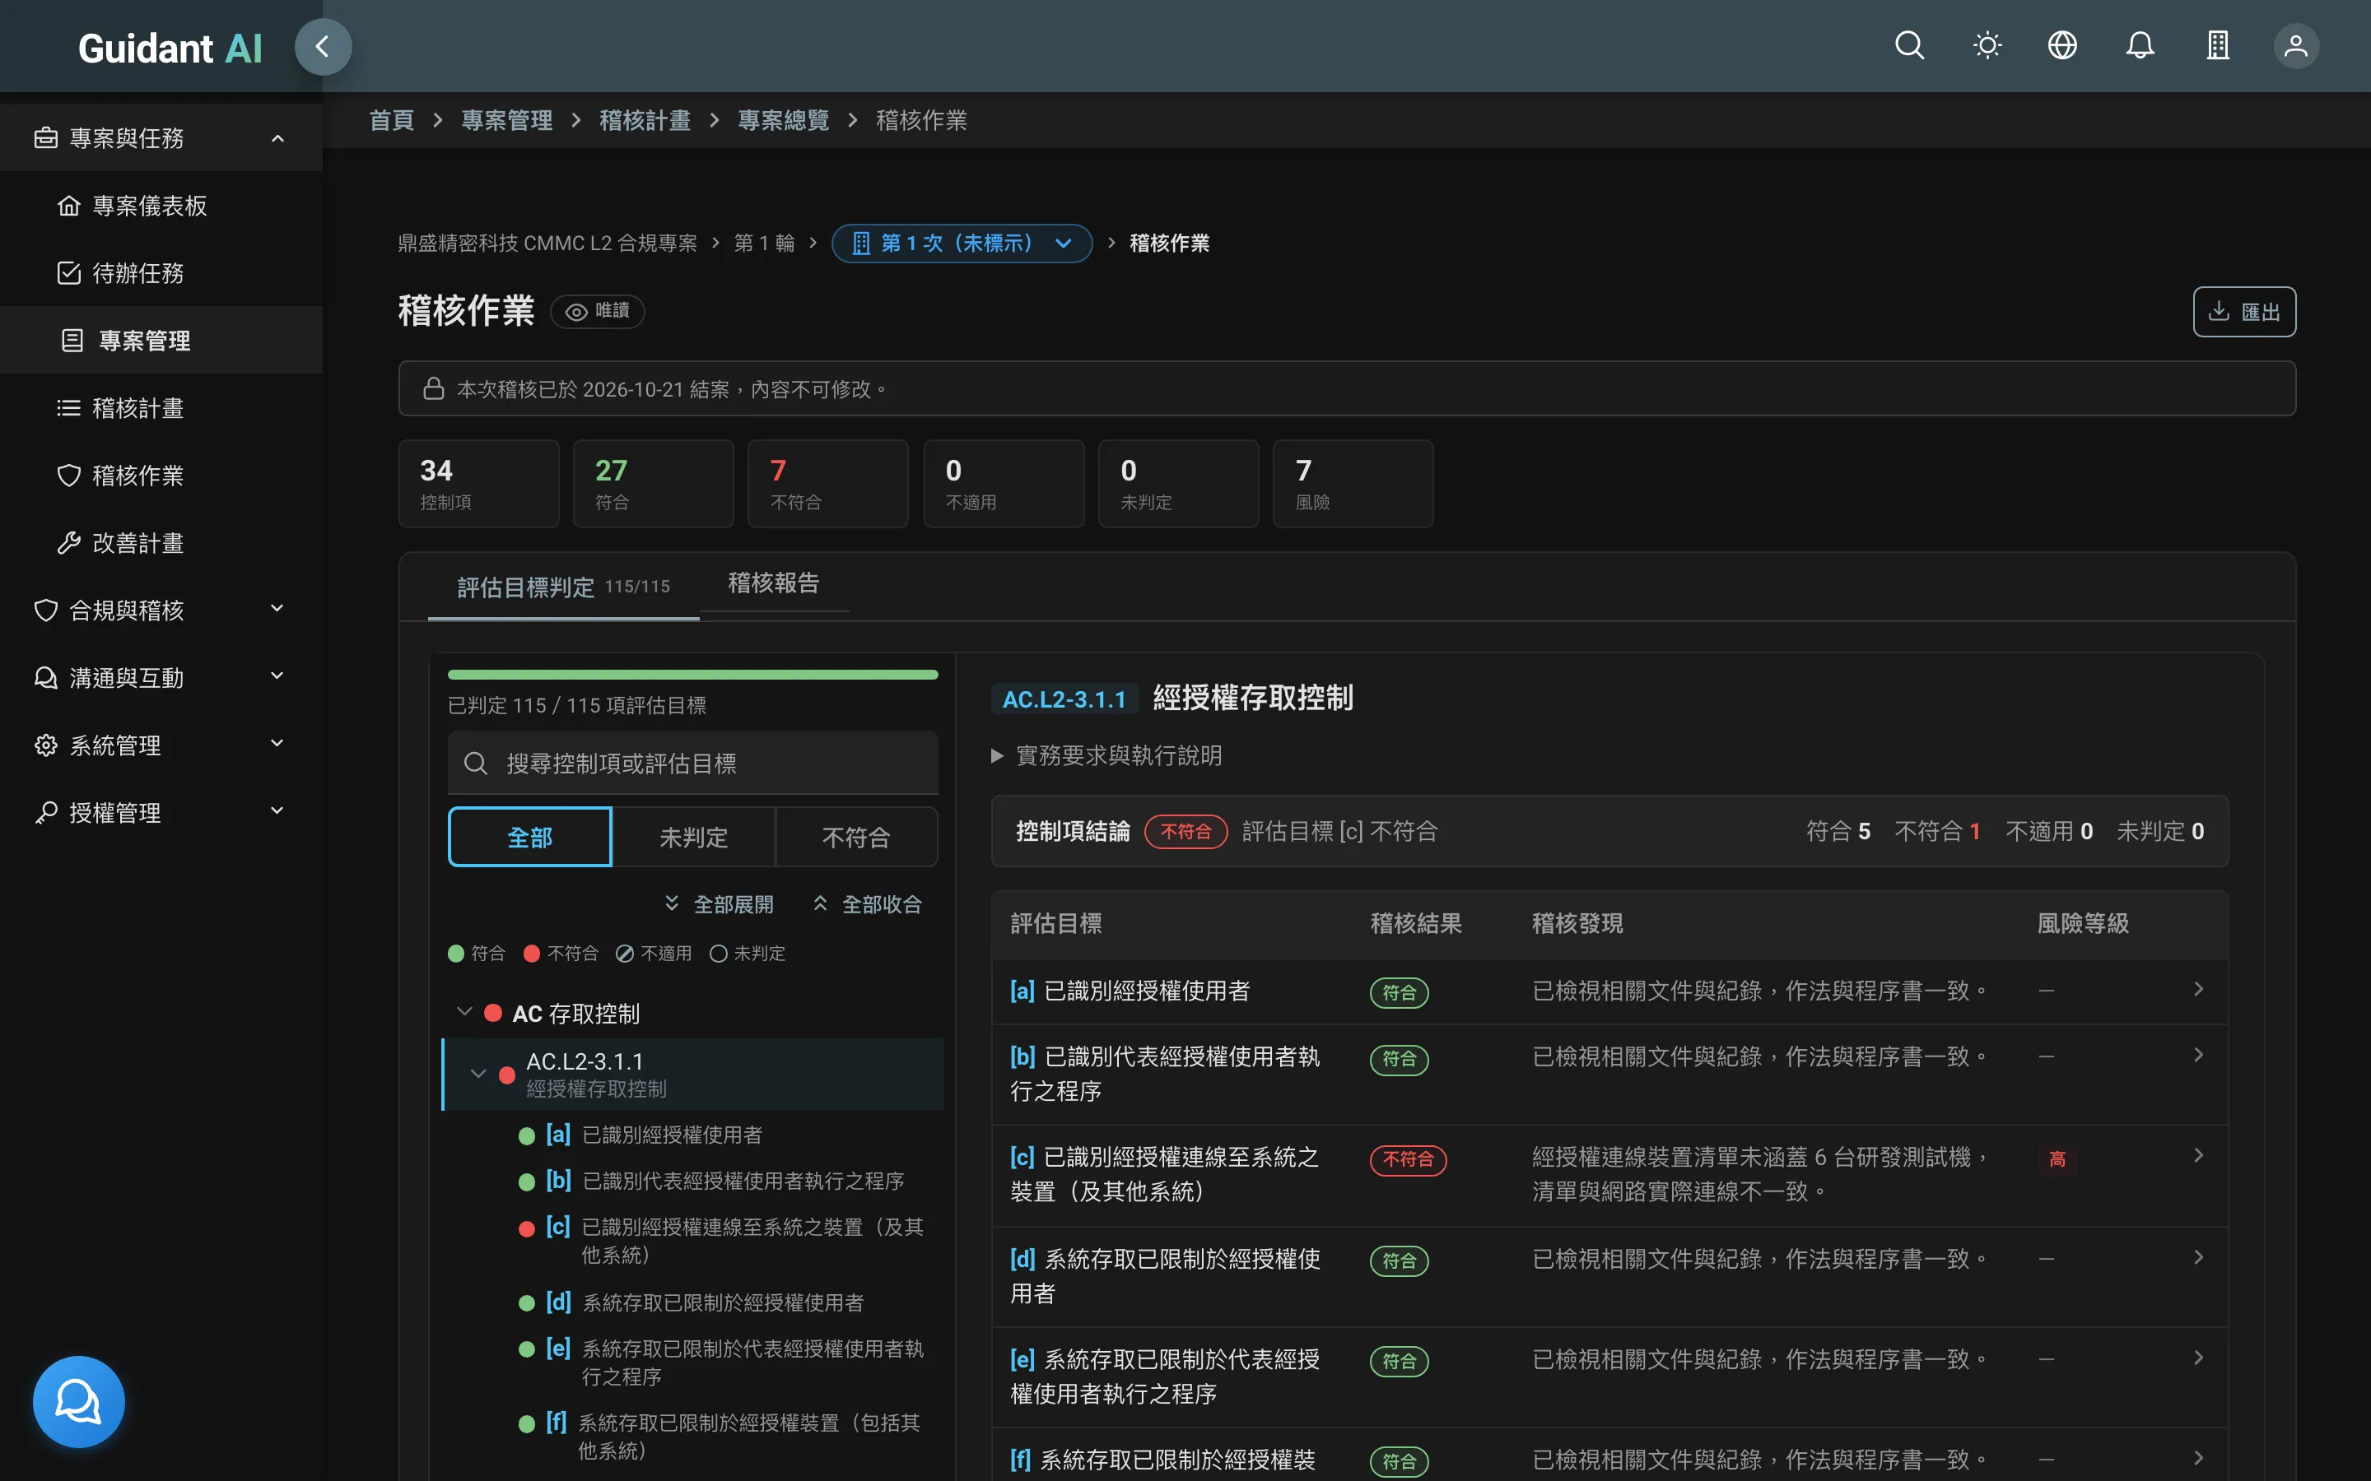Open 稽核作業 sidebar item with shield icon
The width and height of the screenshot is (2371, 1481).
pos(161,476)
